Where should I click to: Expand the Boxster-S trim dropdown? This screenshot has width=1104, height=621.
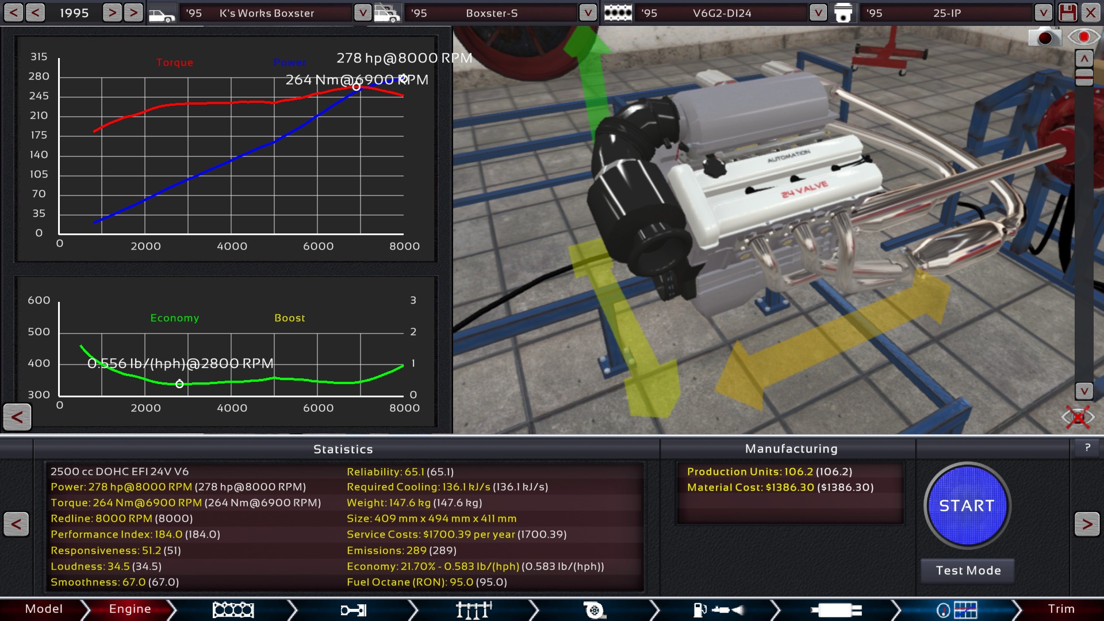(588, 13)
